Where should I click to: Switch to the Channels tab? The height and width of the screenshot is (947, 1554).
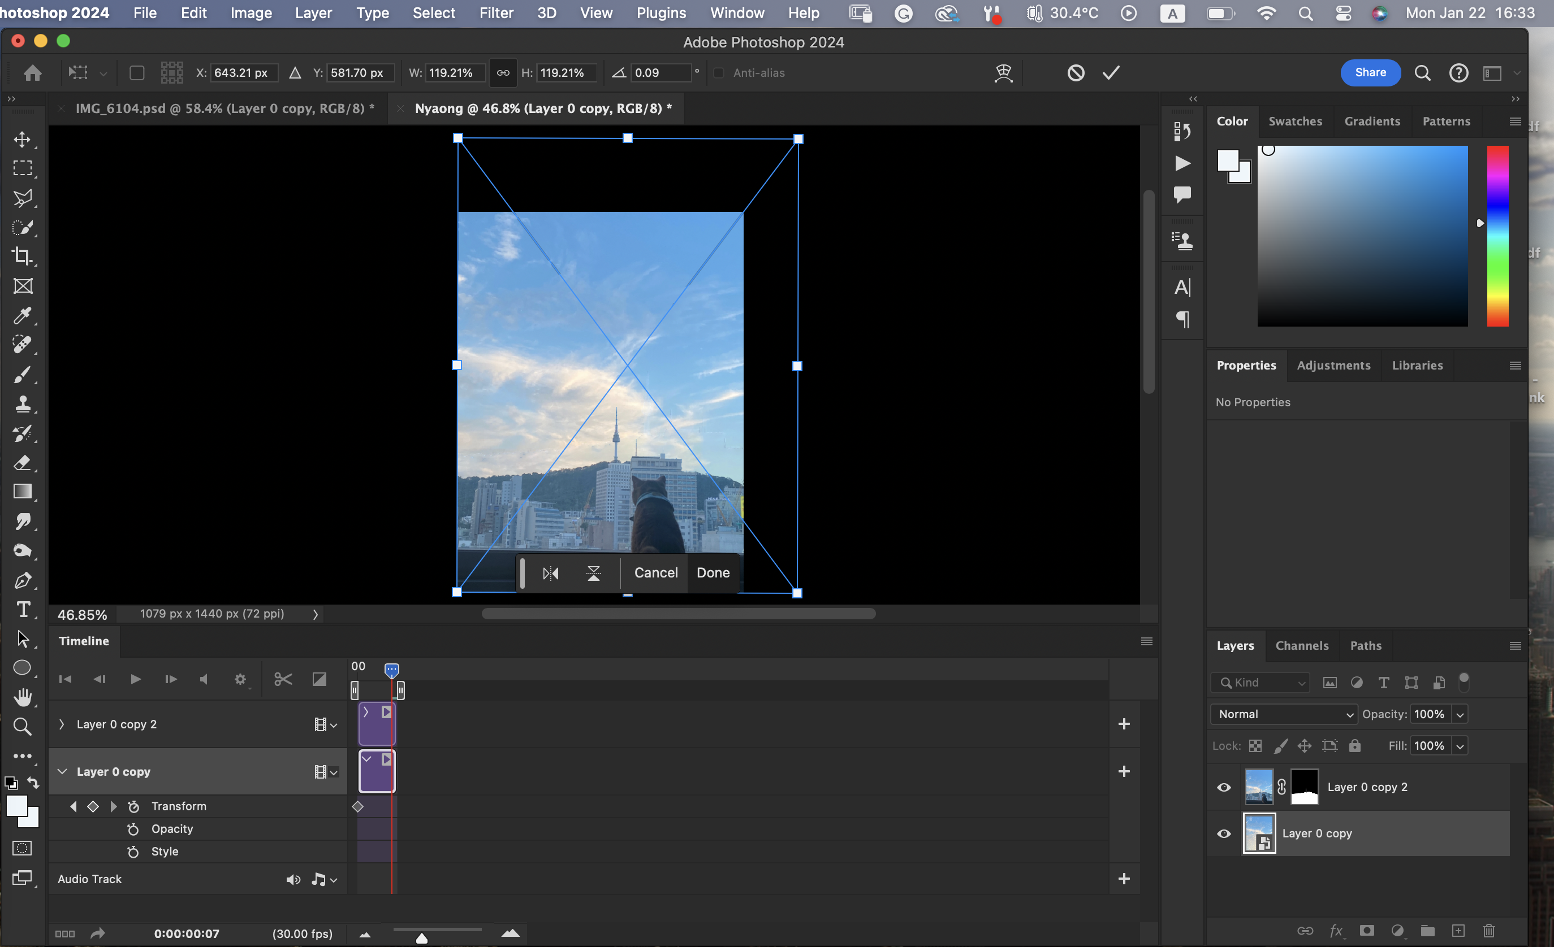[x=1302, y=646]
